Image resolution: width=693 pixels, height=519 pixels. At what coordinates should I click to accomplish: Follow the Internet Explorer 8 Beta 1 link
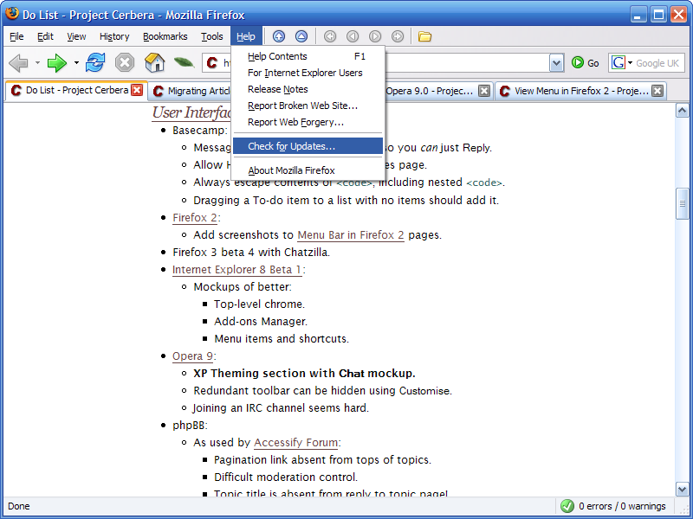click(236, 270)
